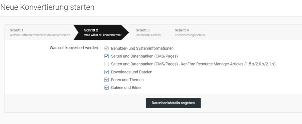302x124 pixels.
Task: Enable the XenForo Resource Manager Articles checkbox
Action: click(106, 64)
